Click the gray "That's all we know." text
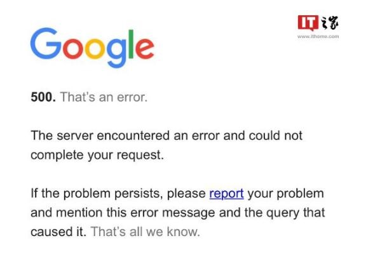Screen dimensions: 368x257 146,232
